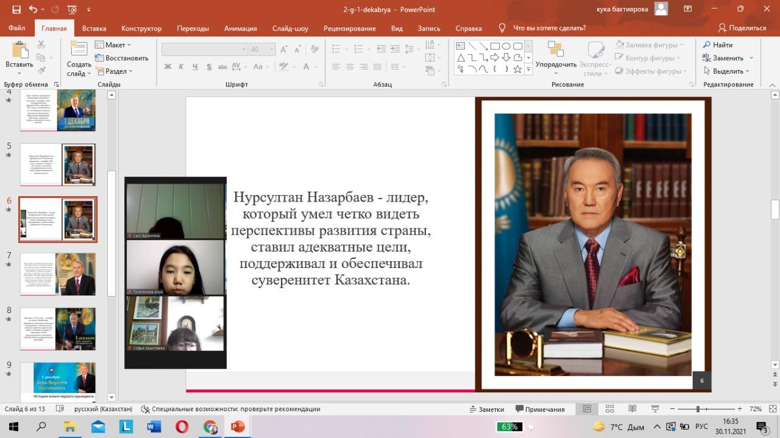Adjust the zoom slider handle
780x438 pixels.
click(x=698, y=409)
